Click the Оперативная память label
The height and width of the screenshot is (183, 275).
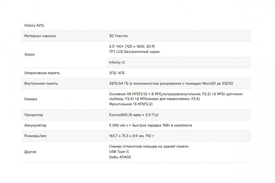click(42, 73)
